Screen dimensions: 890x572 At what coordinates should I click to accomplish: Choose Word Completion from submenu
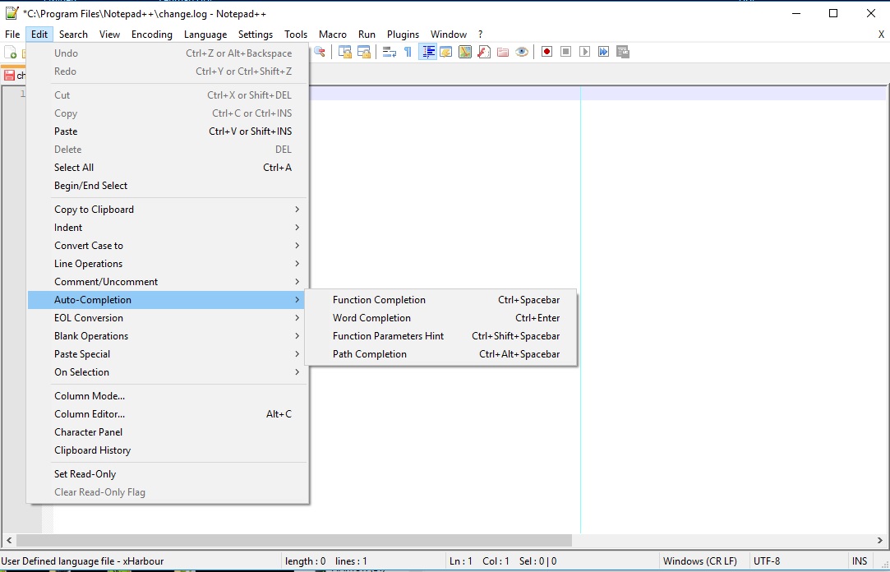pyautogui.click(x=440, y=318)
